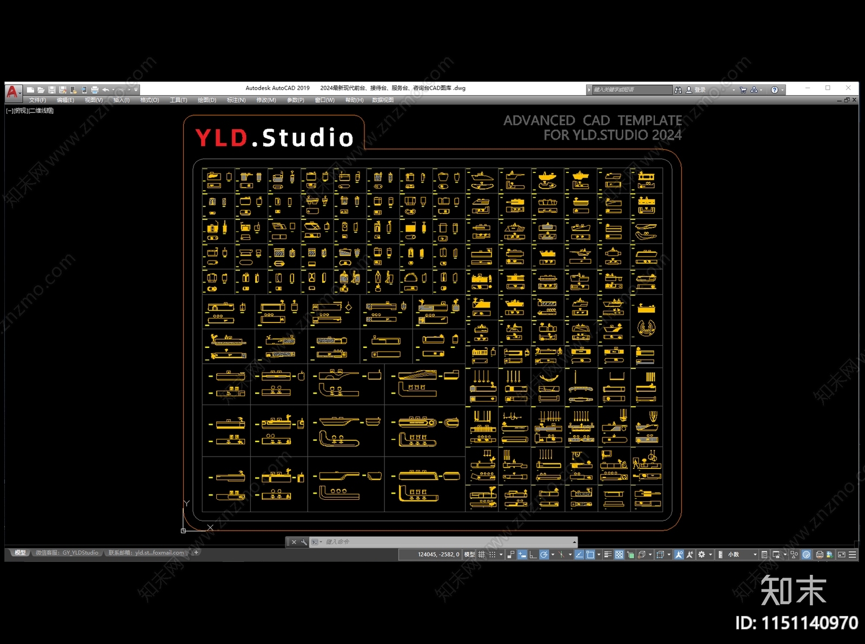This screenshot has height=644, width=865.
Task: Switch to the 微信客服 layout tab
Action: [67, 553]
